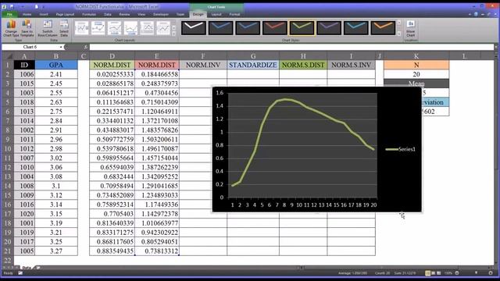This screenshot has height=281, width=500.
Task: Apply third chart layout thumbnail
Action: [114, 28]
